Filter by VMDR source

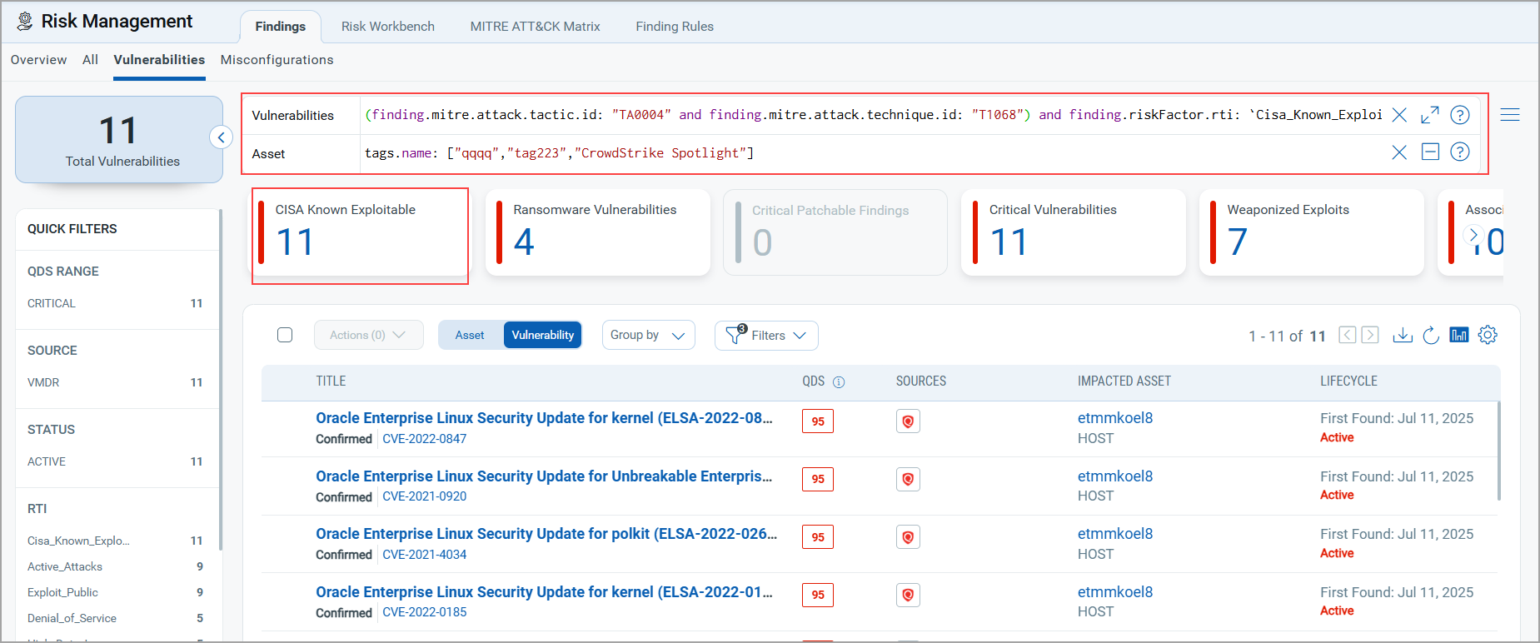(115, 382)
